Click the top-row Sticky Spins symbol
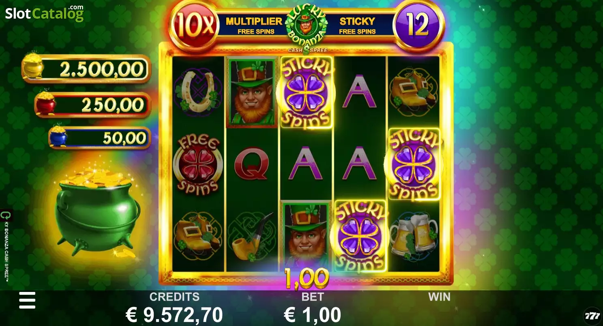Viewport: 603px width, 326px height. 306,92
